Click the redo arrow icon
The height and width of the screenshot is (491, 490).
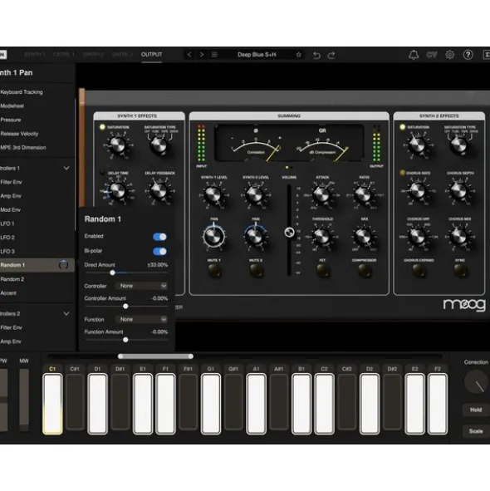tap(331, 55)
